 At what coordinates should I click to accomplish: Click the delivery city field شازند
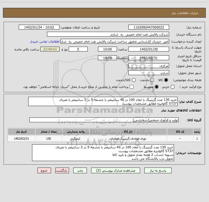pyautogui.click(x=149, y=73)
